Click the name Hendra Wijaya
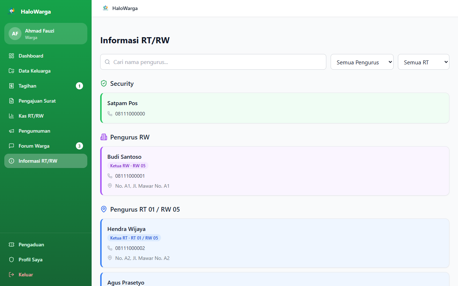 click(x=126, y=229)
